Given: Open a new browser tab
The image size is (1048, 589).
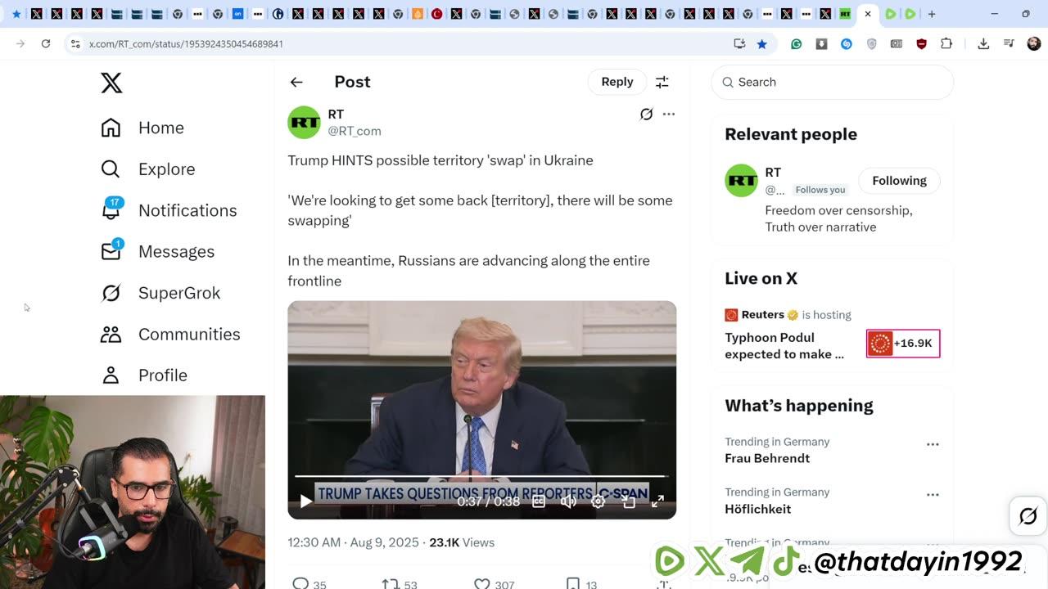Looking at the screenshot, I should click(x=932, y=14).
